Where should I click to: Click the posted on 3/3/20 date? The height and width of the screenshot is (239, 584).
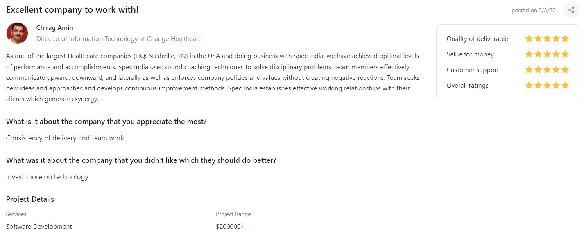(534, 11)
